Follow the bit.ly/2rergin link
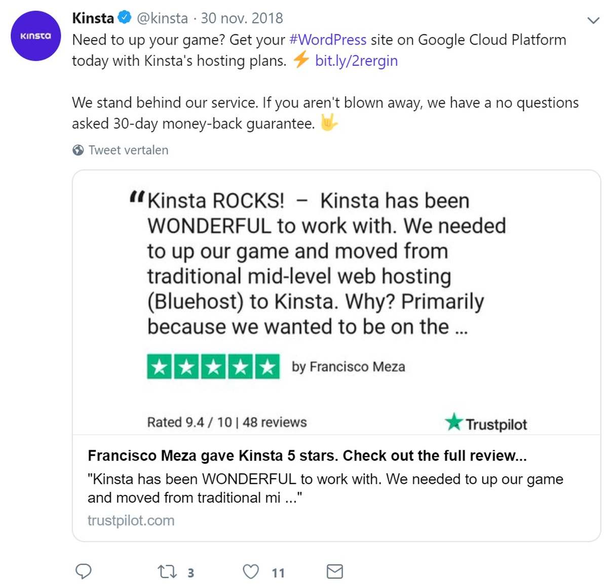 click(x=356, y=61)
